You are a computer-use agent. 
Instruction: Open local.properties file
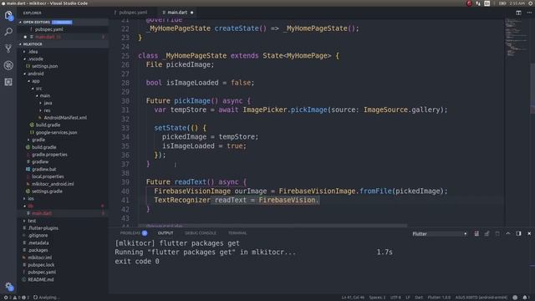point(48,176)
